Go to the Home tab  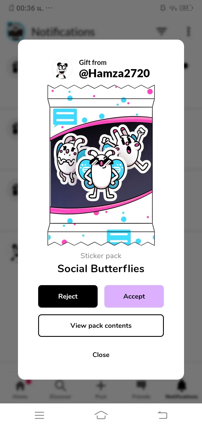coord(20,389)
